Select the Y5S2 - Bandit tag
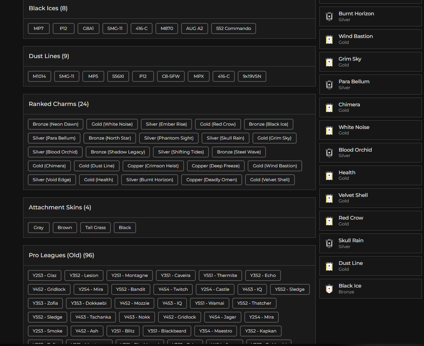 click(131, 289)
